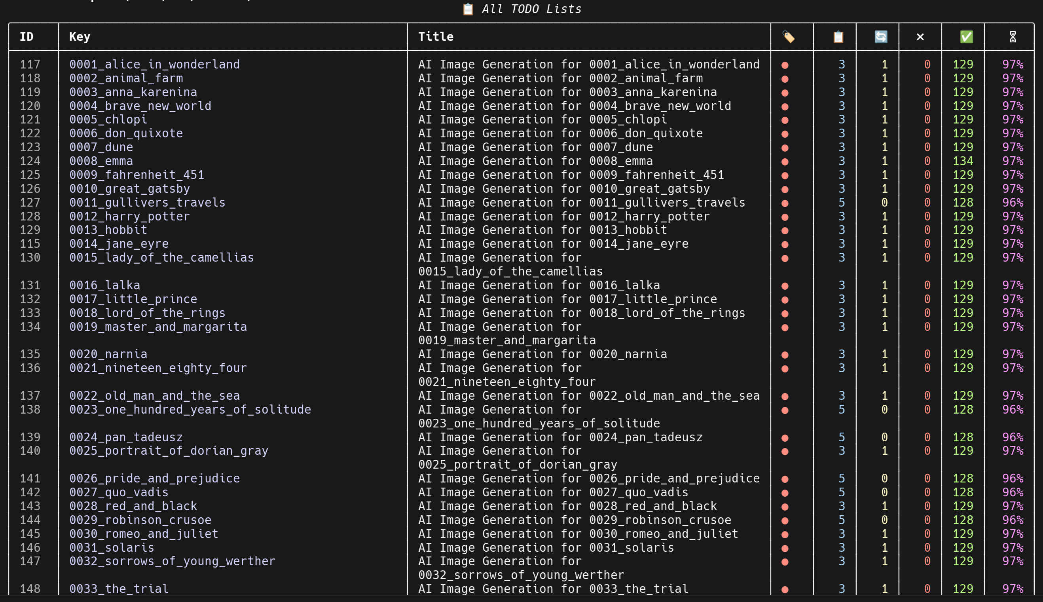Click the refresh in-progress column header icon
This screenshot has width=1043, height=602.
[x=881, y=37]
